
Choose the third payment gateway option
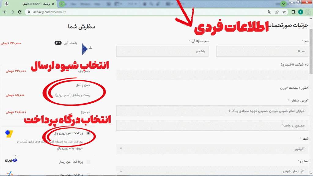tap(89, 174)
